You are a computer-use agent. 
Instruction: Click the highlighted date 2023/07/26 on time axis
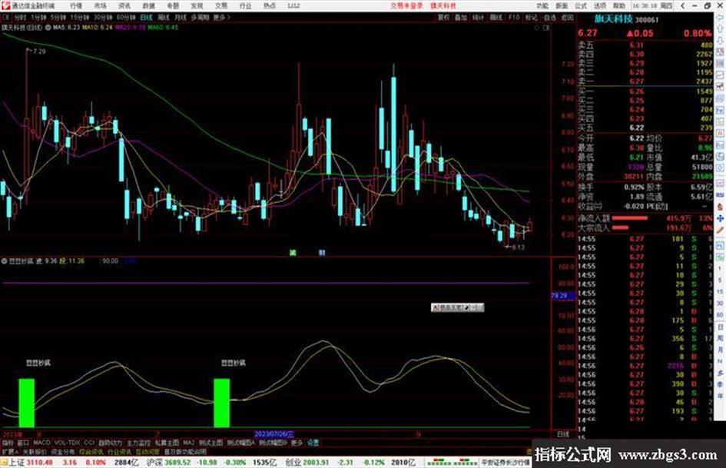[273, 434]
